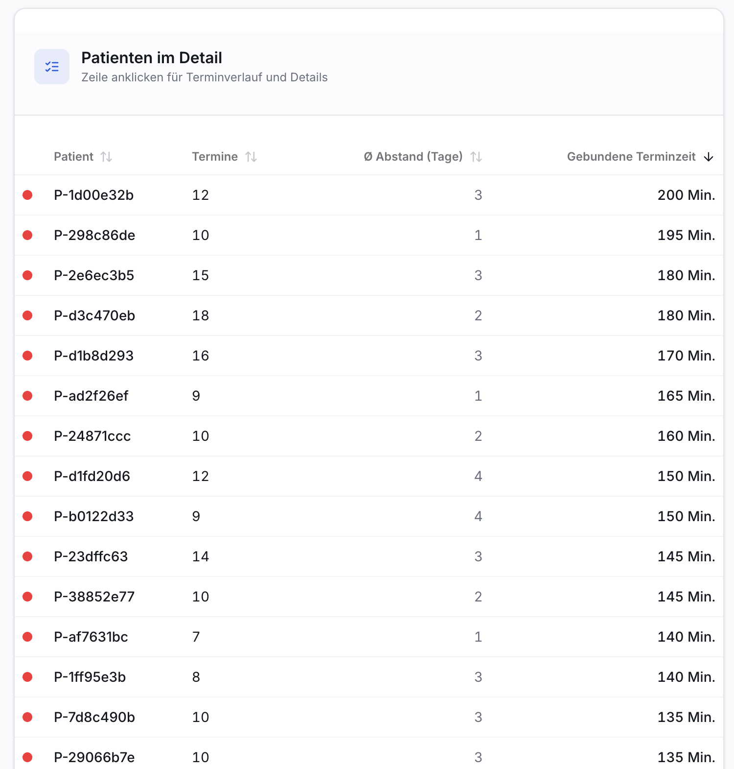
Task: Click red status dot for P-d1b8d293
Action: click(x=27, y=356)
